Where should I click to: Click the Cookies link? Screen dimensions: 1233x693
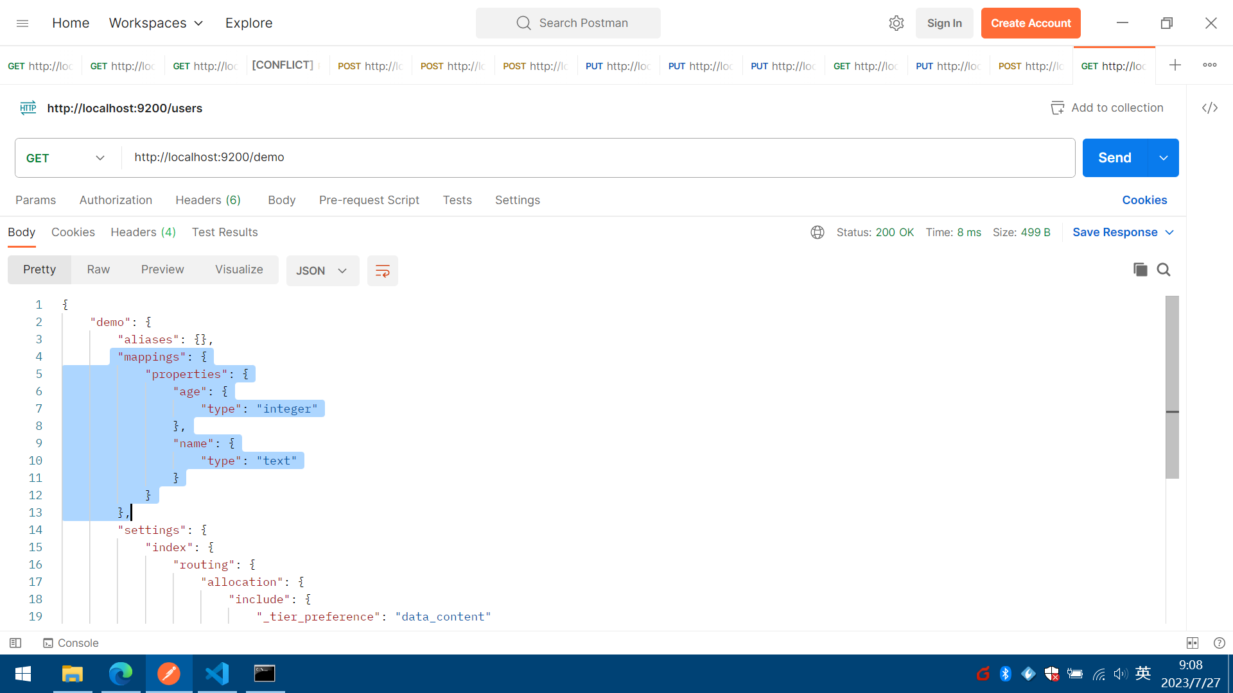pyautogui.click(x=1144, y=200)
